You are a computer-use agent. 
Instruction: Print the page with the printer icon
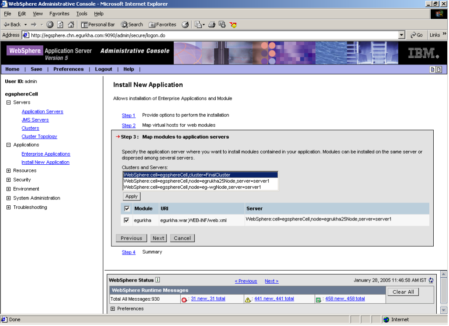tap(211, 24)
